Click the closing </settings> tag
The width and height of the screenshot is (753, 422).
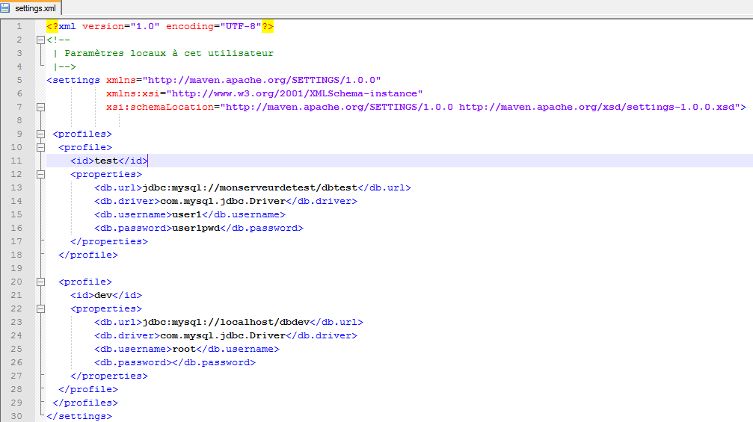pyautogui.click(x=79, y=416)
